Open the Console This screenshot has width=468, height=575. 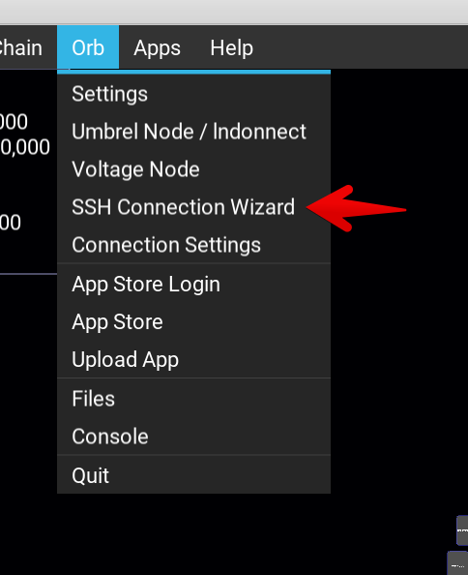click(193, 437)
